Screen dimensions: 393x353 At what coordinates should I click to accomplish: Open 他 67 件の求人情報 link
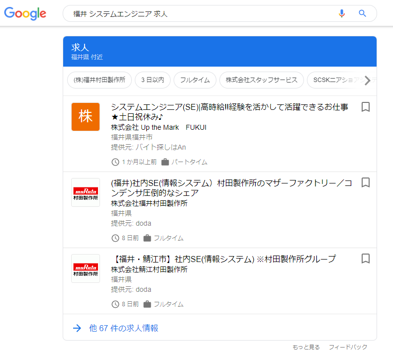[123, 328]
